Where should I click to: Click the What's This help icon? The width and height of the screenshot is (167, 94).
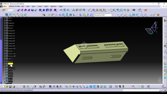pos(35,86)
